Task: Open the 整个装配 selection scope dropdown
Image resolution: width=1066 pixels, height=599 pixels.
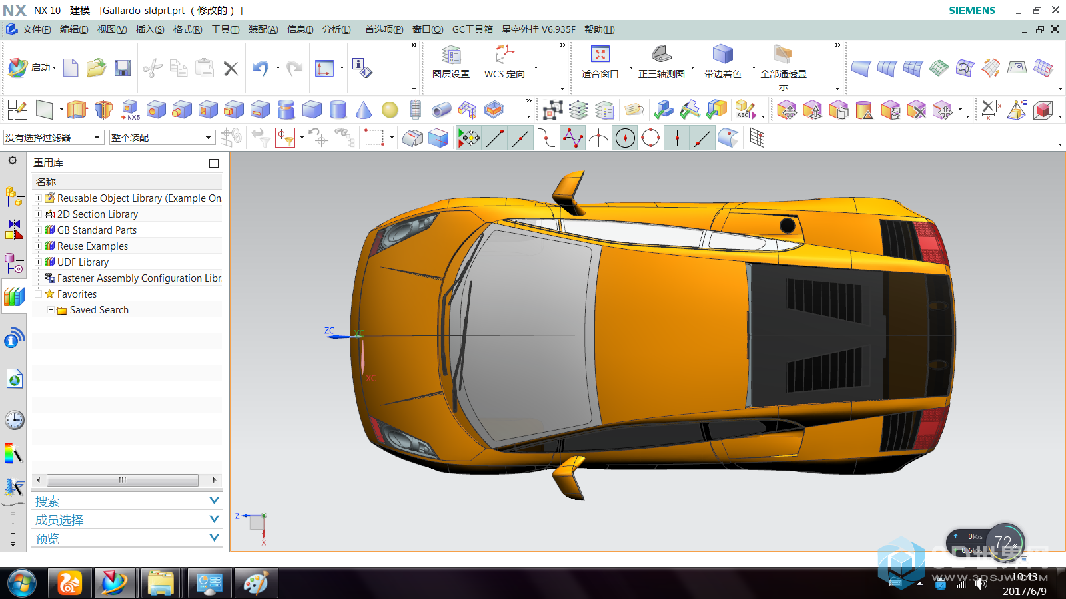Action: [x=162, y=138]
